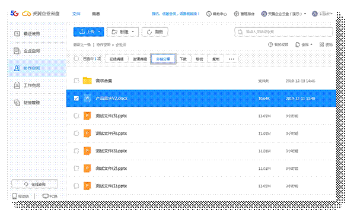357x222 pixels.
Task: Open the 全部 file type filter dropdown
Action: pos(304,45)
